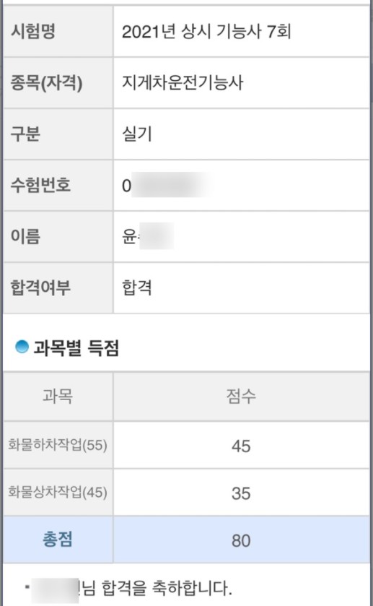Click the 합격을 축하합니다 message
This screenshot has width=373, height=606.
click(166, 588)
